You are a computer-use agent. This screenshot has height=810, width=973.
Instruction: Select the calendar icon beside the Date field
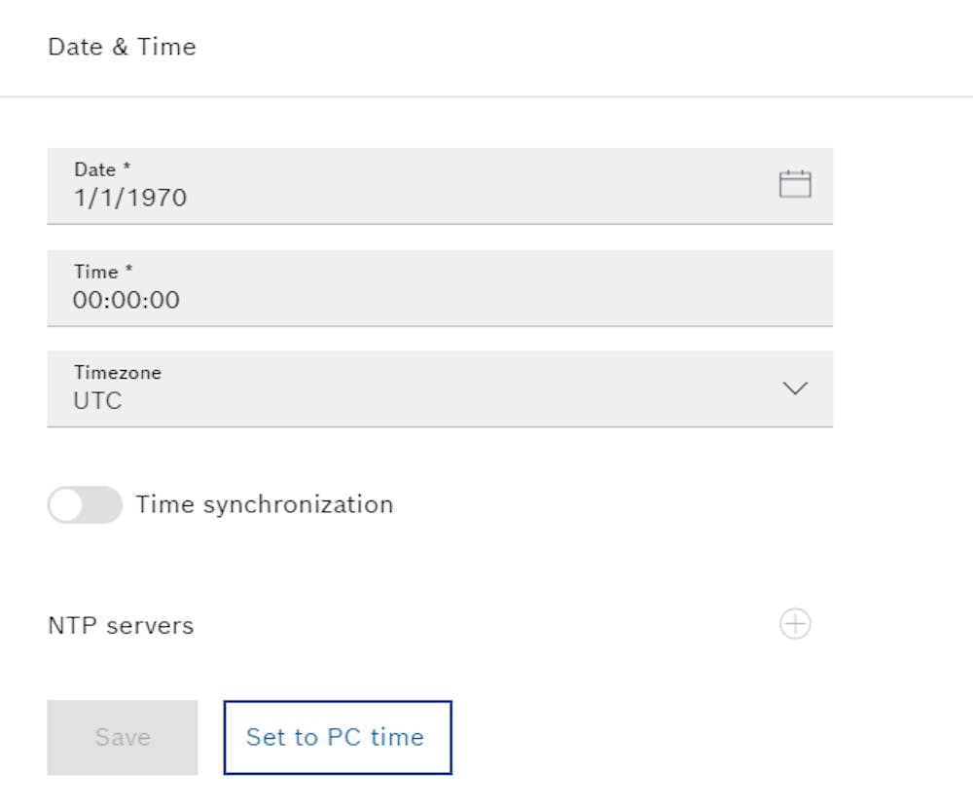[795, 183]
